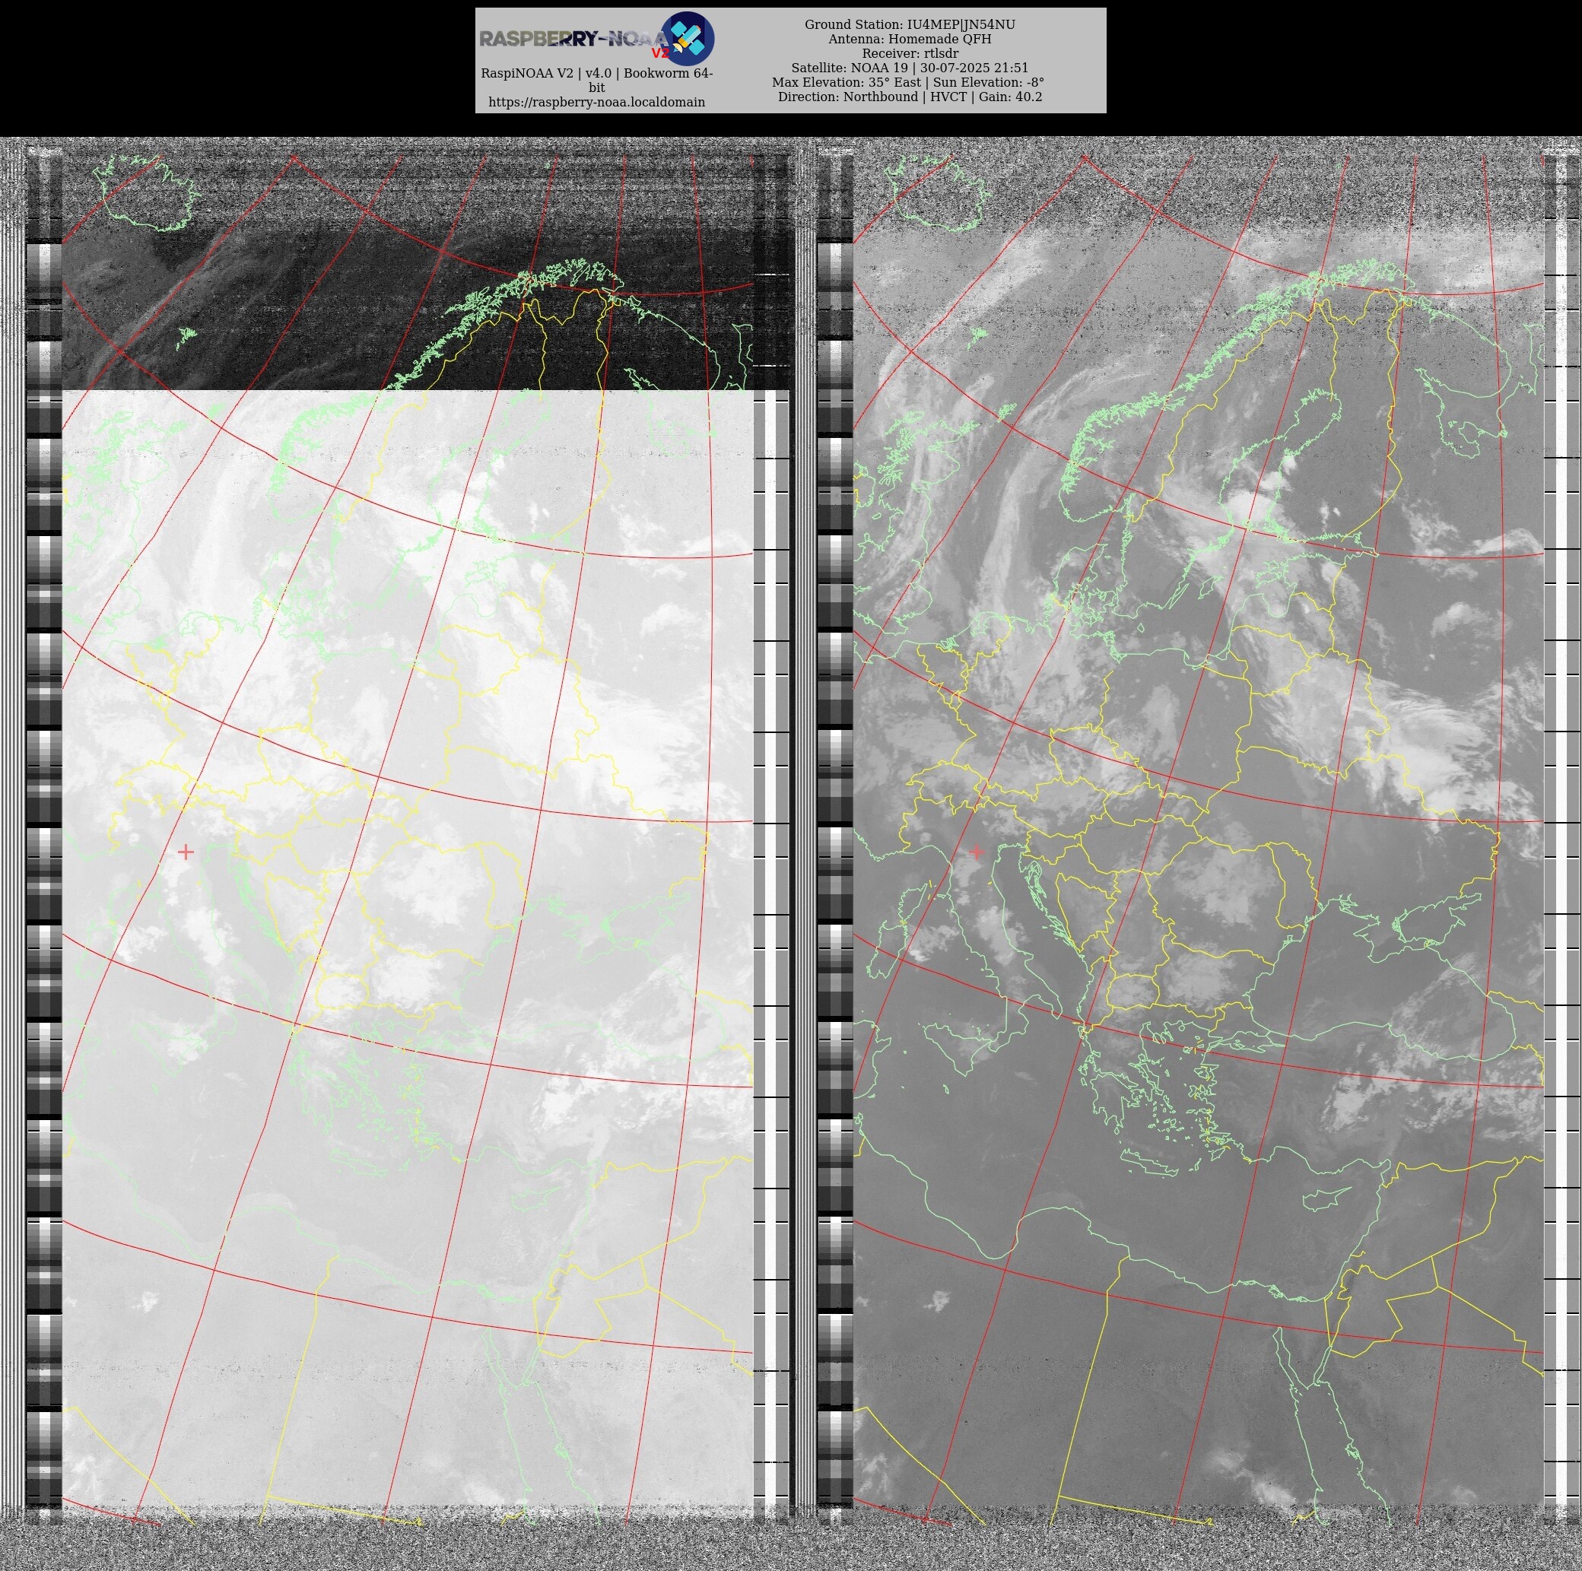Click the satellite icon in the Raspberry-NOAA logo
Viewport: 1582px width, 1571px height.
(687, 39)
